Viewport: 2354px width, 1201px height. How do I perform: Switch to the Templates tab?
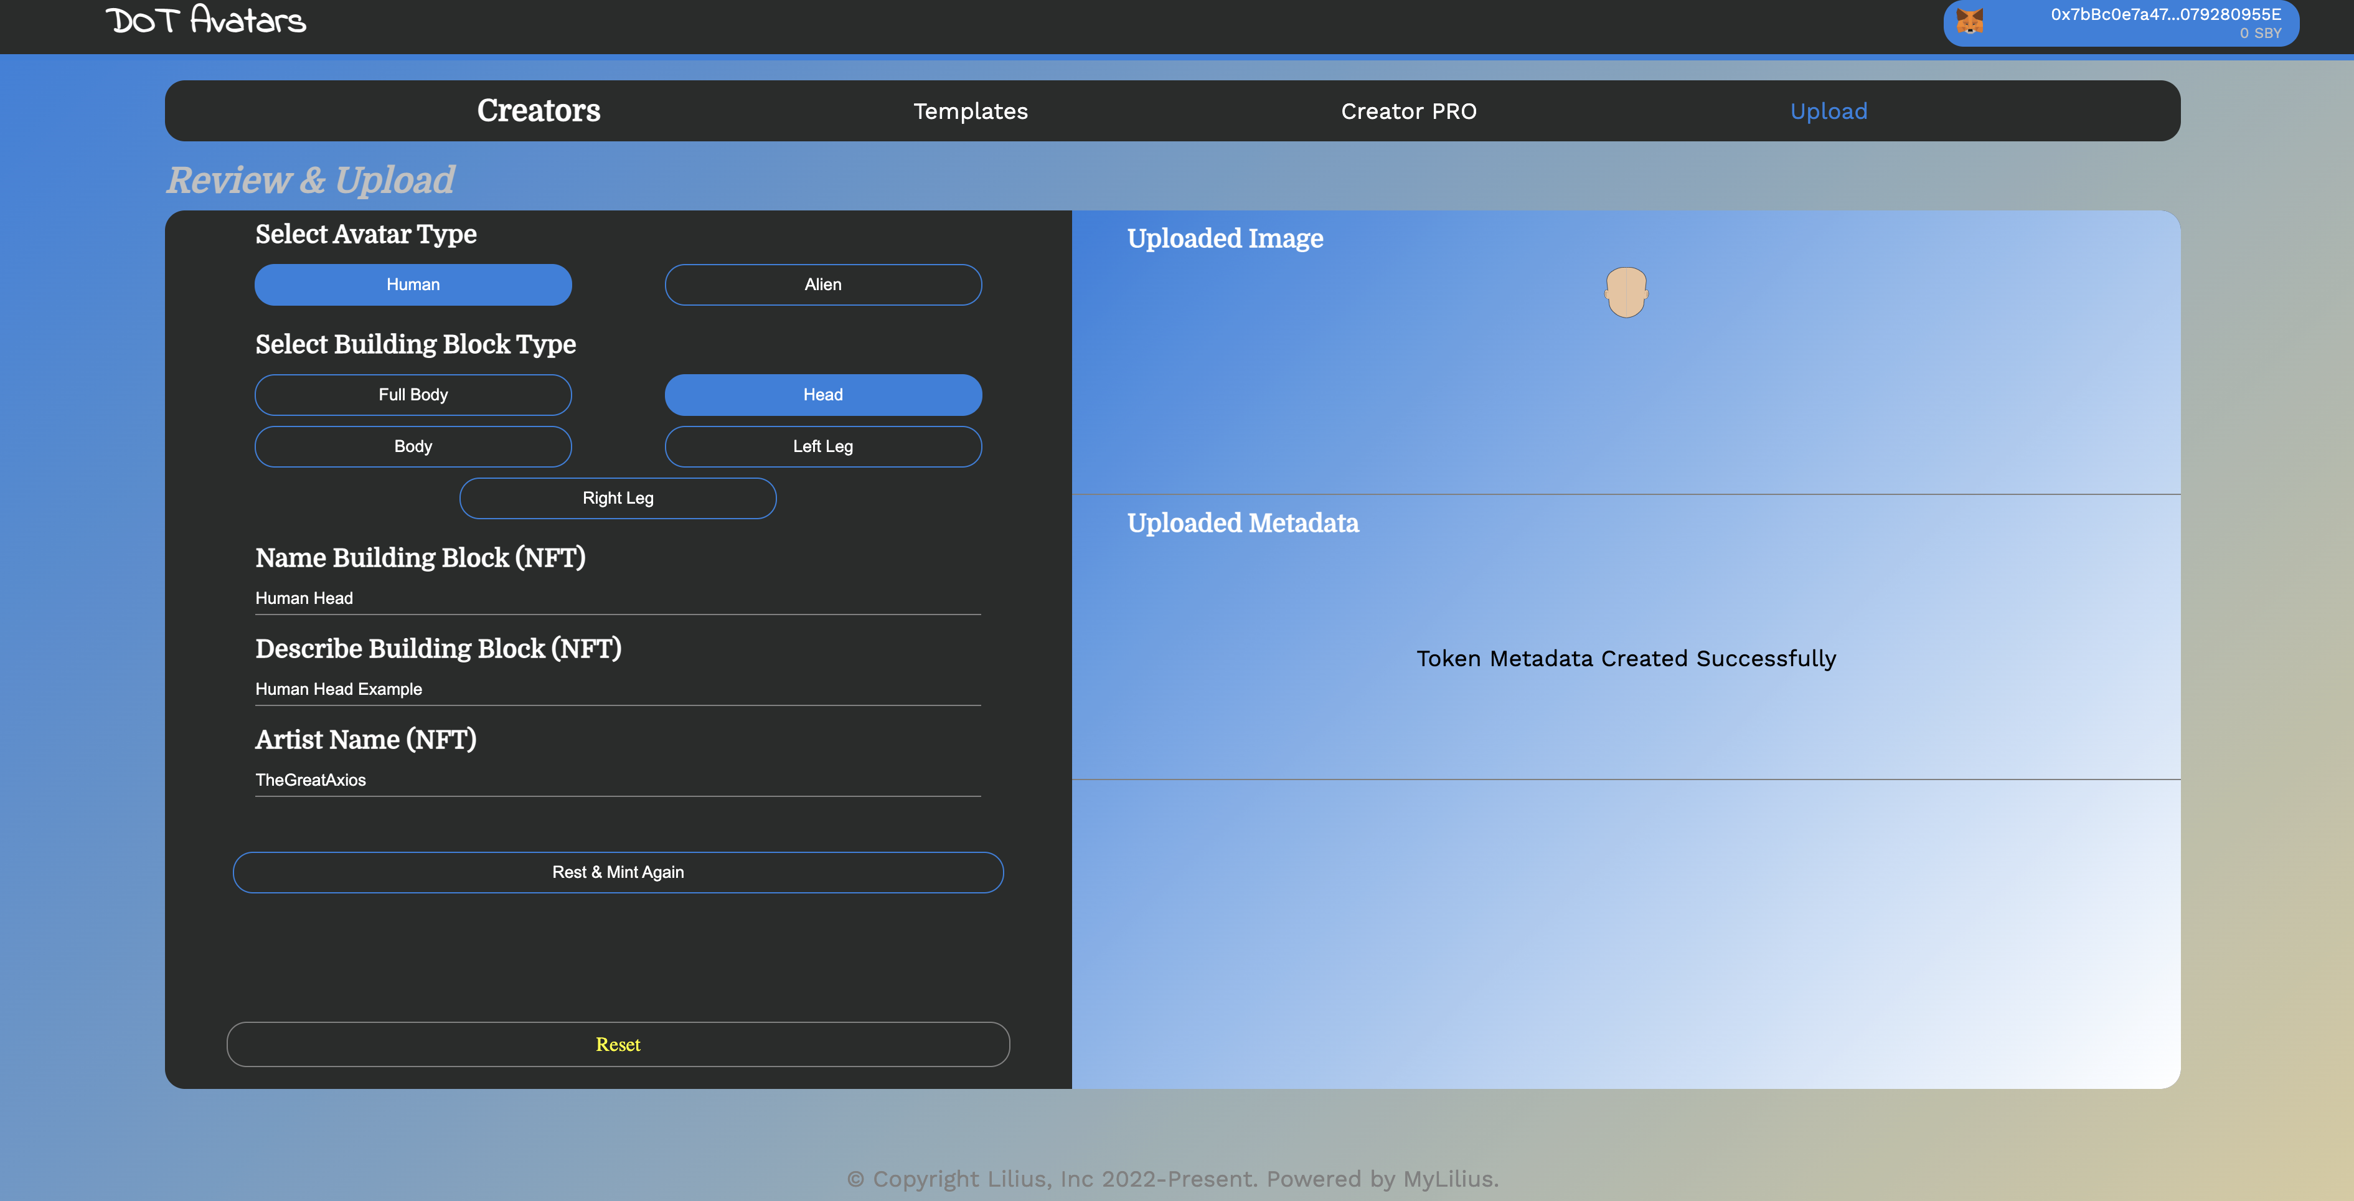pyautogui.click(x=971, y=111)
